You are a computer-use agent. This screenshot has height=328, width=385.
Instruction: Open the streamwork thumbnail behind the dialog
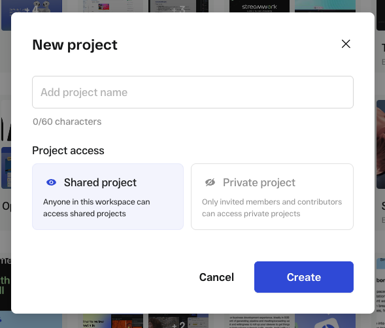pos(259,6)
